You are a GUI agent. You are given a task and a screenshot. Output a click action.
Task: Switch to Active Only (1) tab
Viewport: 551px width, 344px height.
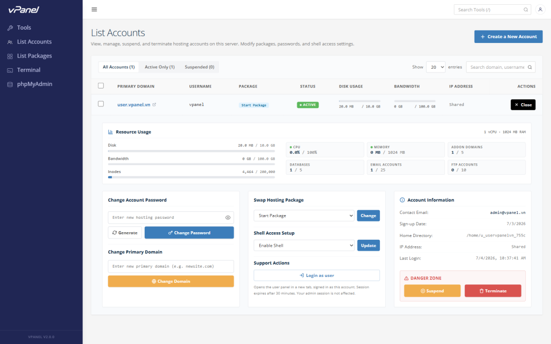click(x=159, y=67)
